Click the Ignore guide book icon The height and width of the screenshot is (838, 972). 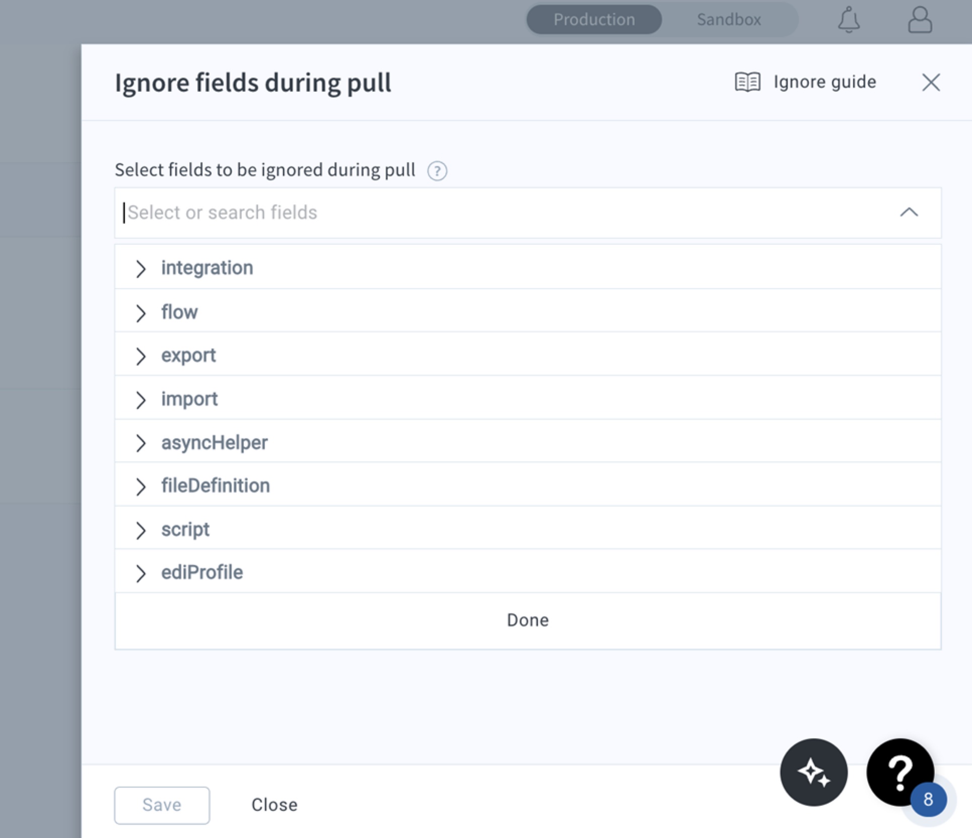pos(747,82)
